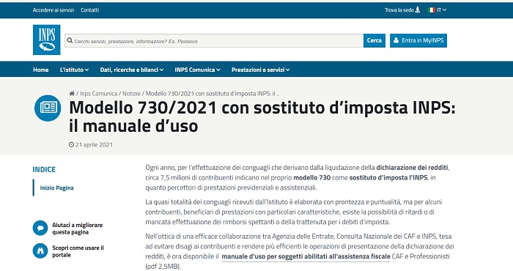513x271 pixels.
Task: Click the INDICE heading
Action: pos(44,169)
